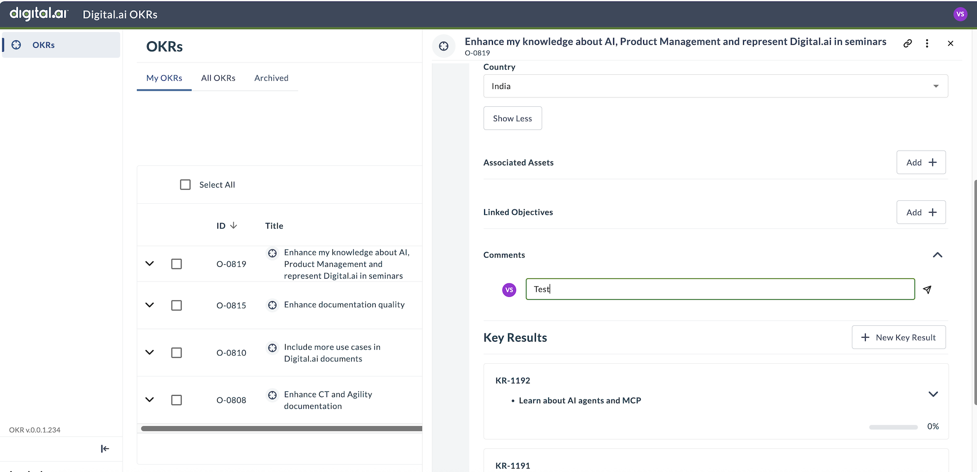Expand row O-0808 chevron
This screenshot has height=472, width=977.
150,400
